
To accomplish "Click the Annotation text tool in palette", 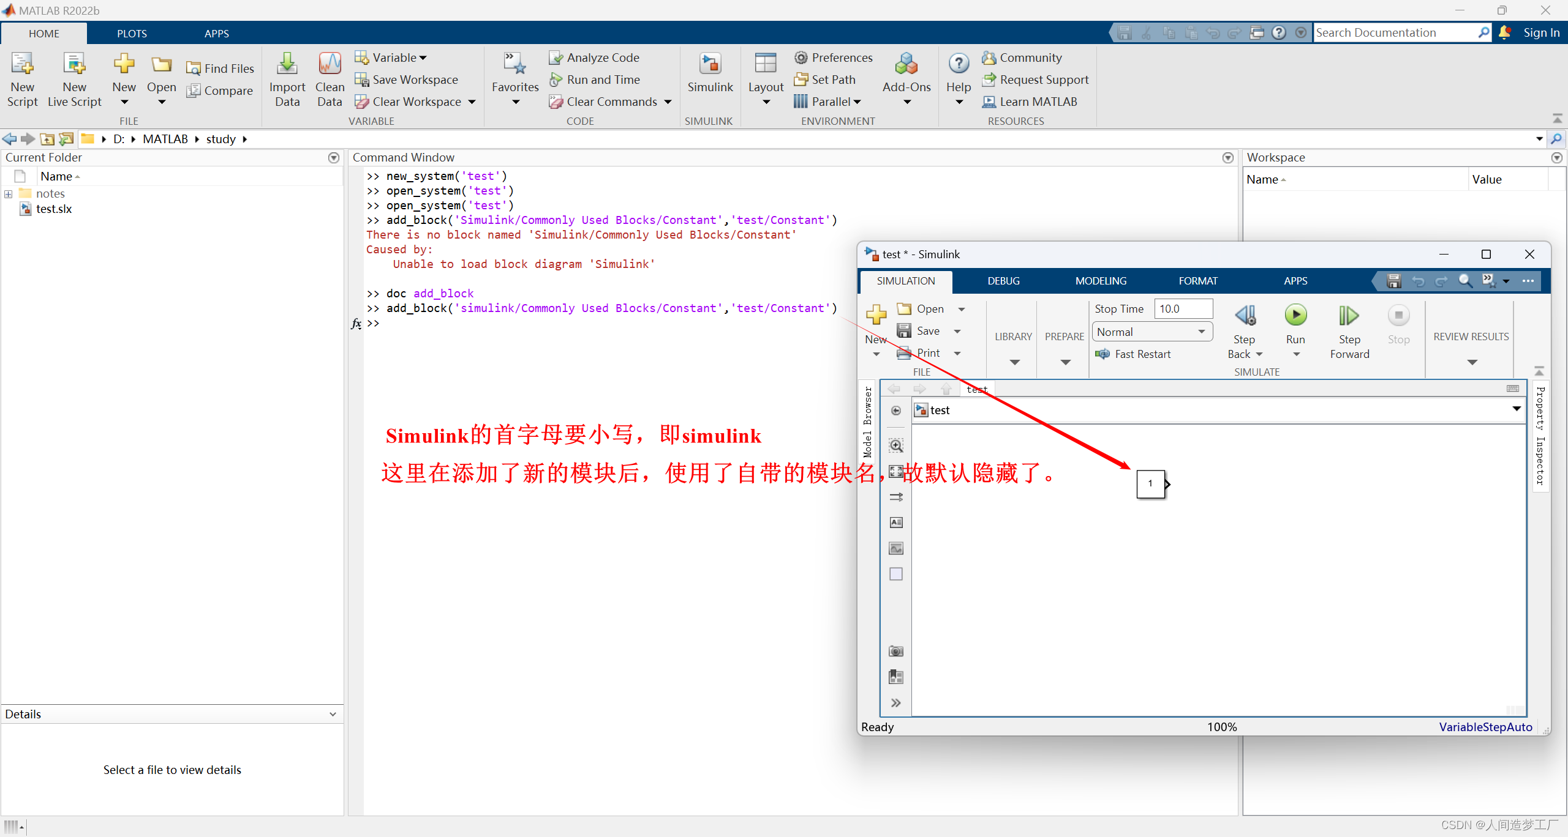I will point(896,523).
